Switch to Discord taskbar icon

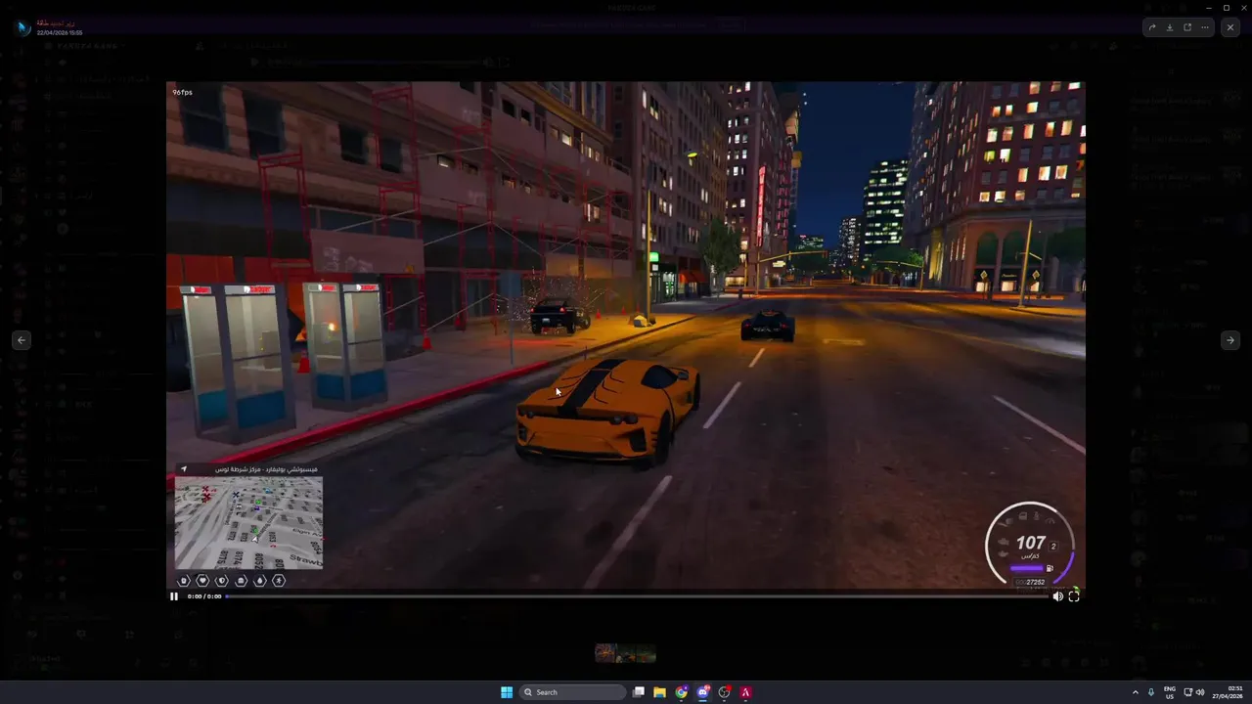[703, 692]
